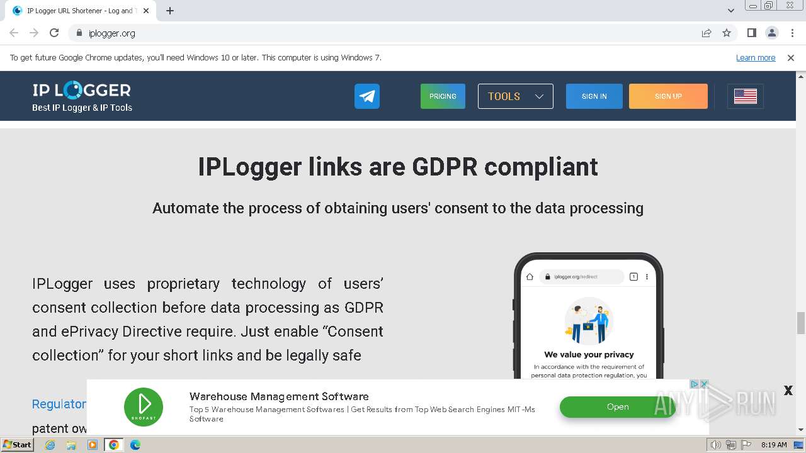Click the SIGN IN button
The height and width of the screenshot is (453, 806).
coord(594,96)
